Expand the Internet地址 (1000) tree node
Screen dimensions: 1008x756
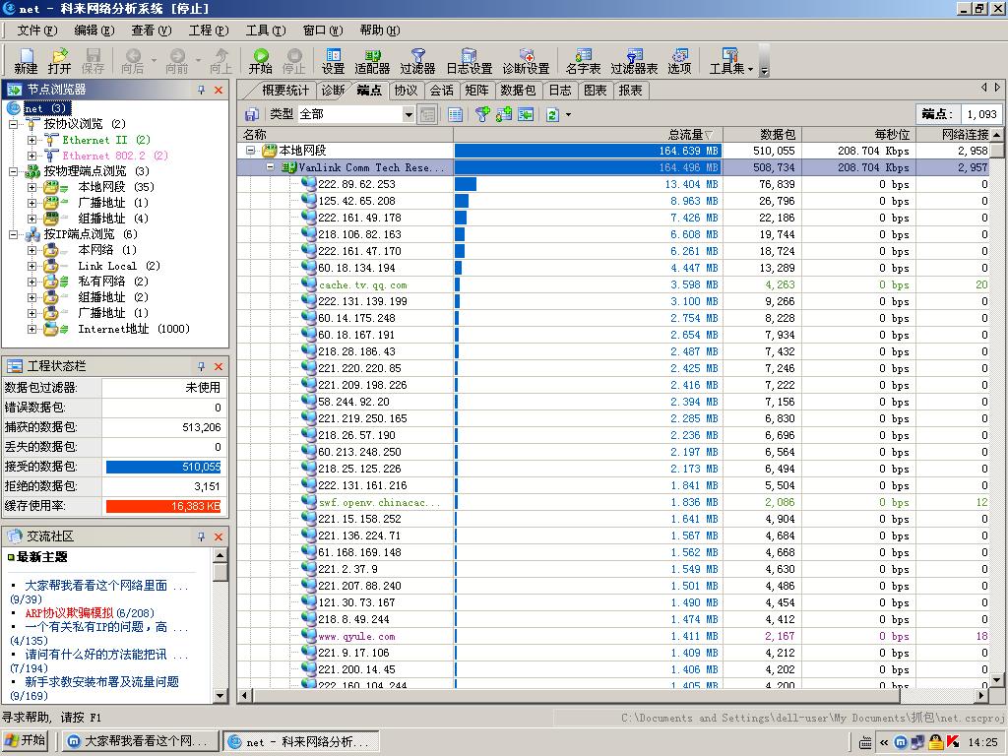[31, 329]
